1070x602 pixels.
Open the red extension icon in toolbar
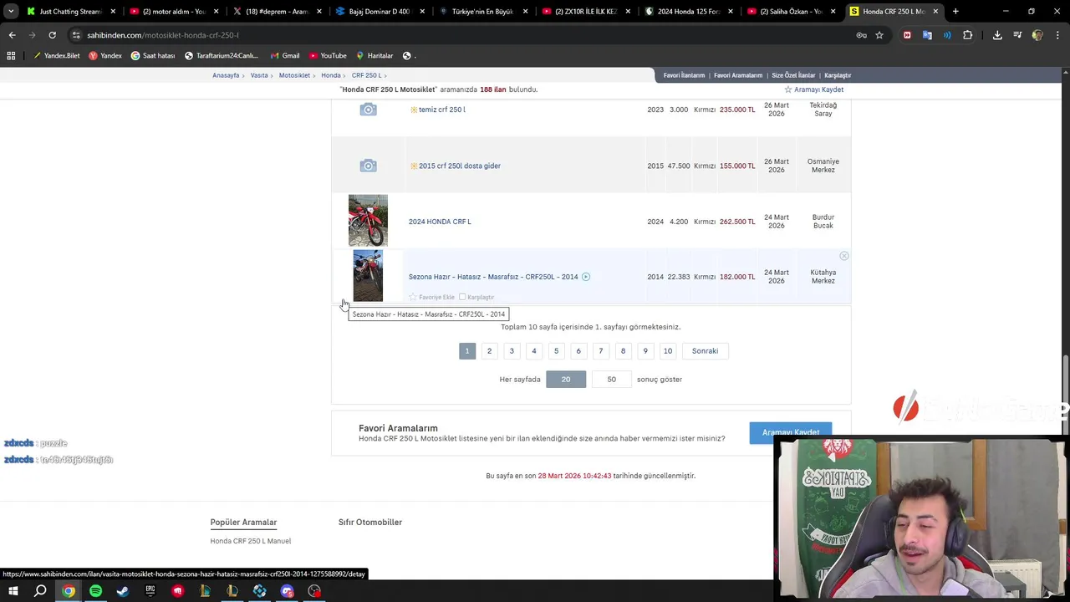(907, 35)
